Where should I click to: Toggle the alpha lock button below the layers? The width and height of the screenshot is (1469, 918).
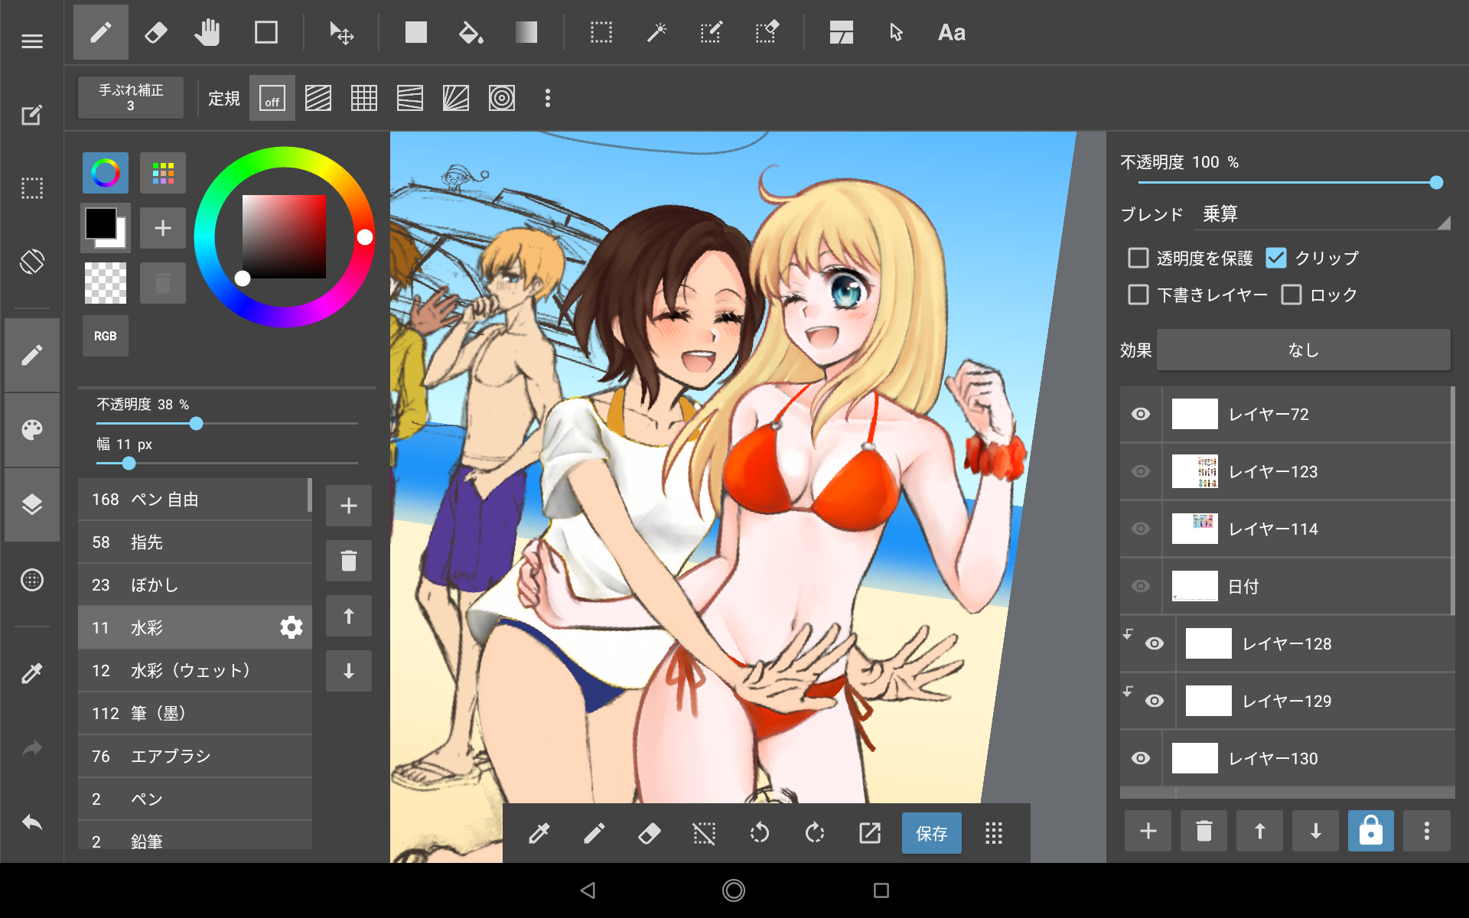click(x=1370, y=831)
